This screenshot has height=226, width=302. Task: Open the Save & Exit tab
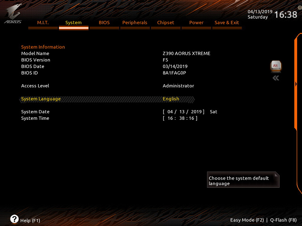(227, 23)
